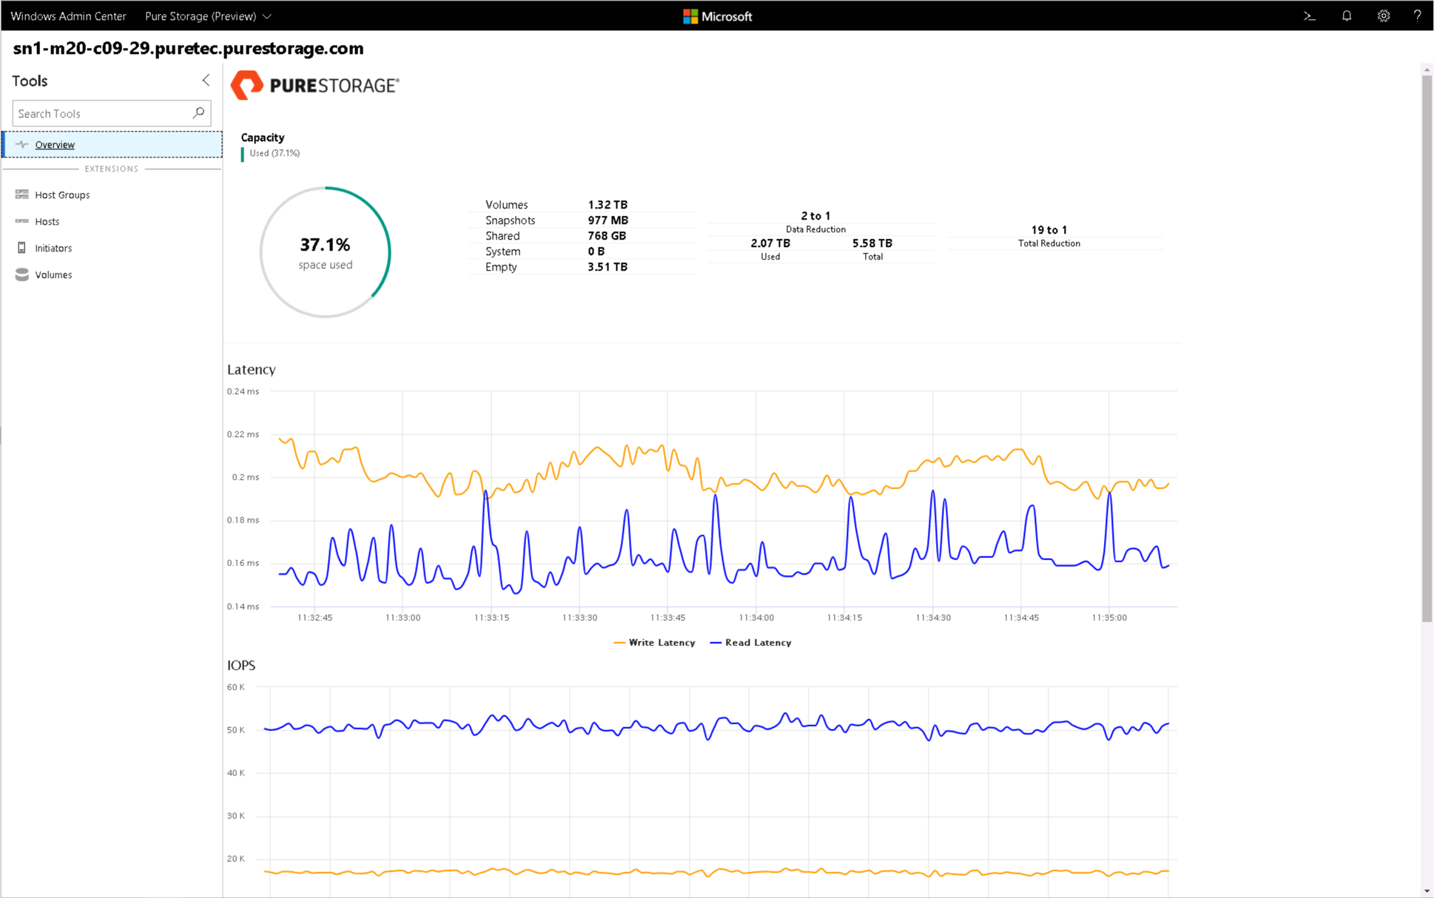Viewport: 1434px width, 898px height.
Task: Select the Initiators sidebar icon
Action: [21, 247]
